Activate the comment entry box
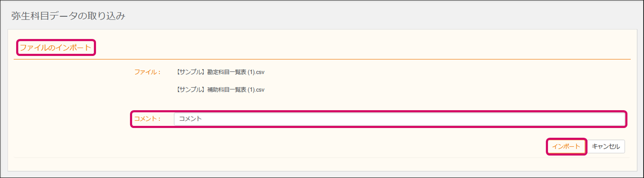Image resolution: width=644 pixels, height=178 pixels. click(399, 119)
